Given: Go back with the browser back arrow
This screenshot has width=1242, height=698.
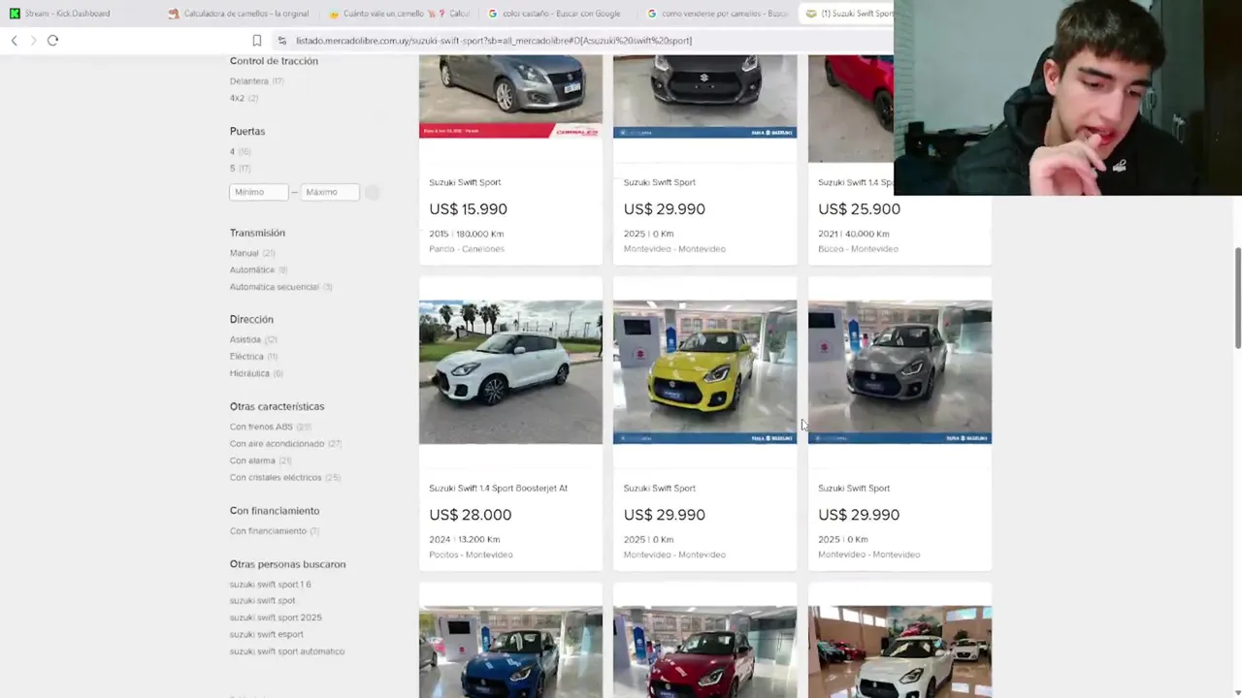Looking at the screenshot, I should [x=14, y=41].
